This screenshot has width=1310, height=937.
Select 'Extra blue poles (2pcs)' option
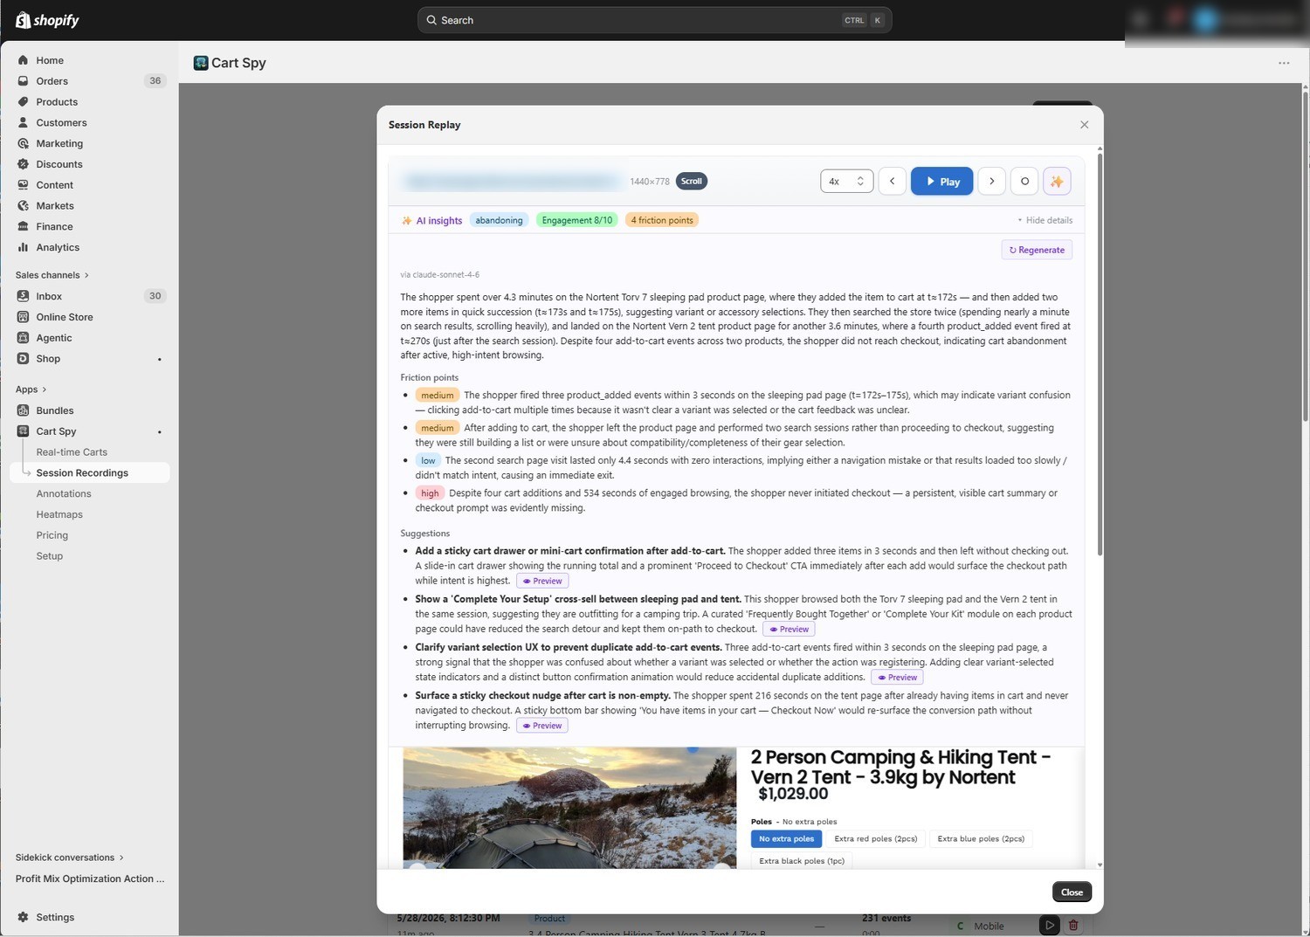click(981, 839)
